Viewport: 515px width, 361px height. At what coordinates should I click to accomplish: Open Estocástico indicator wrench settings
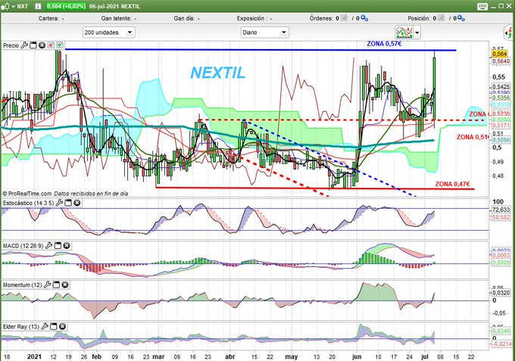[x=59, y=203]
